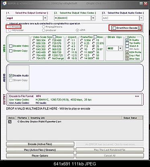
Task: Select the ffmpeg2theora encoder option
Action: click(43, 27)
